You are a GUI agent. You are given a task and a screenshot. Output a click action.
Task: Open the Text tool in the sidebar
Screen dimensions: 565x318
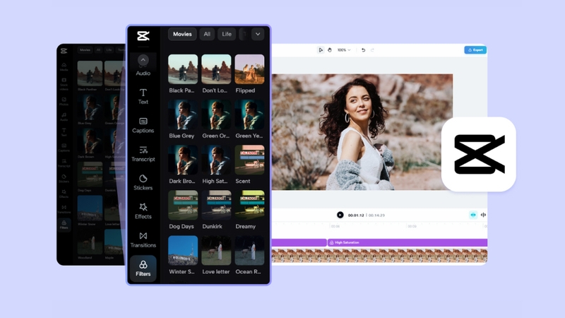coord(143,97)
